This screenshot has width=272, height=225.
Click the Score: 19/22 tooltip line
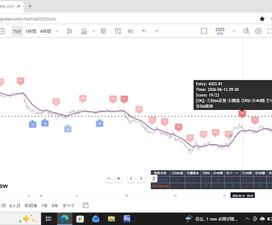click(208, 95)
